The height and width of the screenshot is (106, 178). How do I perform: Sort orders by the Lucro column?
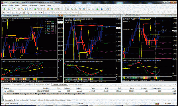(x=173, y=88)
